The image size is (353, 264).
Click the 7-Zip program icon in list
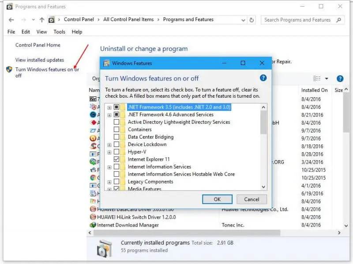93,99
